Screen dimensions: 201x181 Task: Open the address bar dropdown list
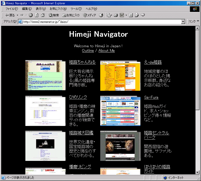click(183, 22)
